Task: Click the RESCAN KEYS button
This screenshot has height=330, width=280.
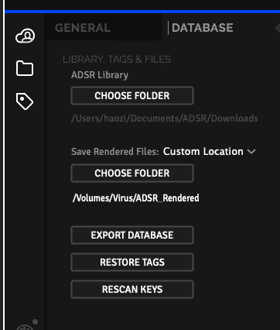Action: [x=132, y=290]
